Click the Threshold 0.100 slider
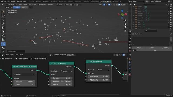173x97 pixels. point(98,77)
